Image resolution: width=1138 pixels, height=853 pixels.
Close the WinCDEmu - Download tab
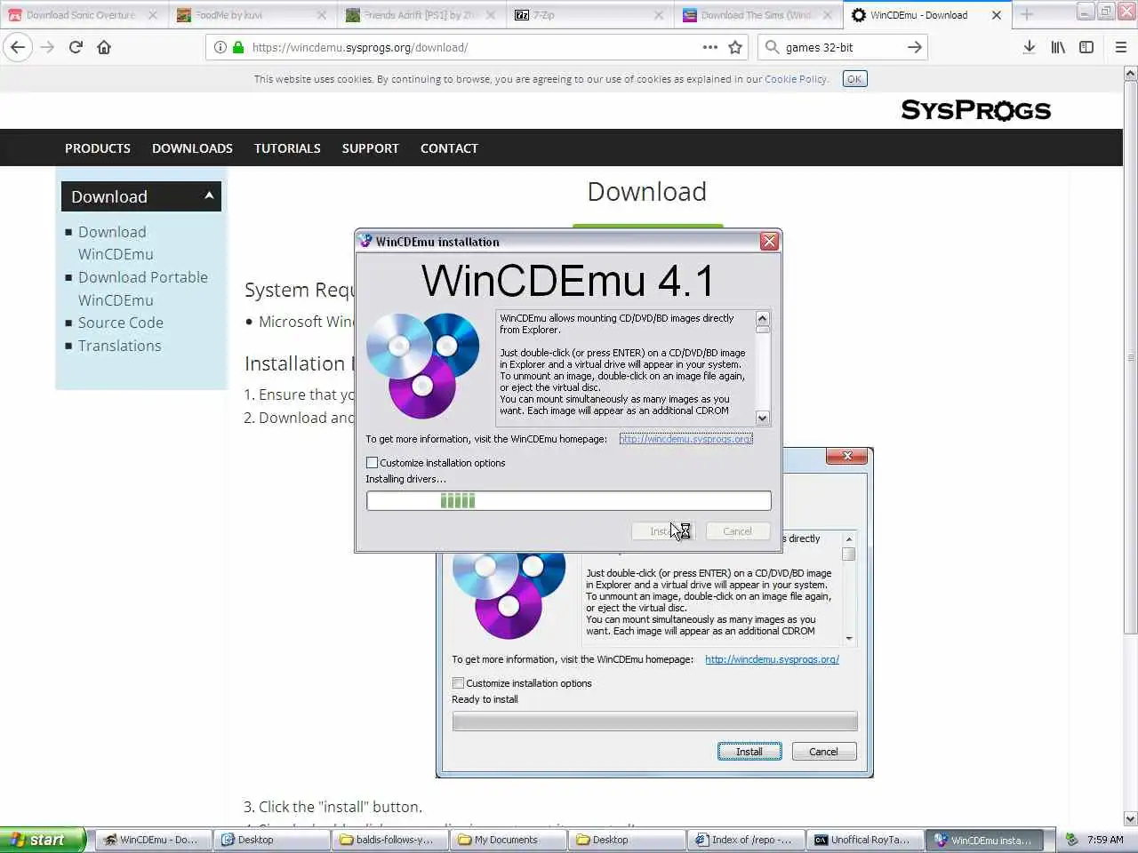996,15
